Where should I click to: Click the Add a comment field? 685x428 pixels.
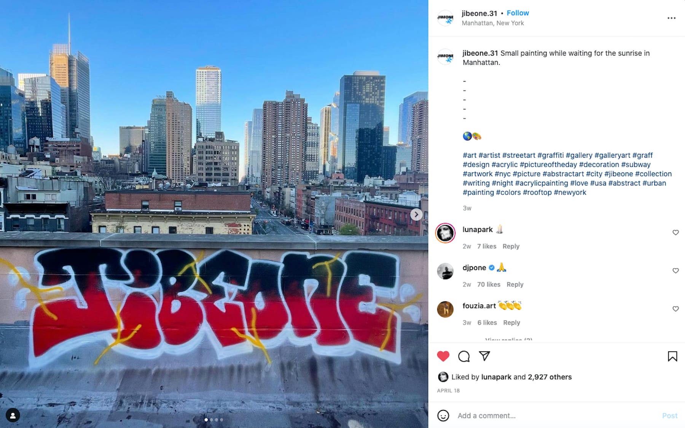[x=556, y=415]
